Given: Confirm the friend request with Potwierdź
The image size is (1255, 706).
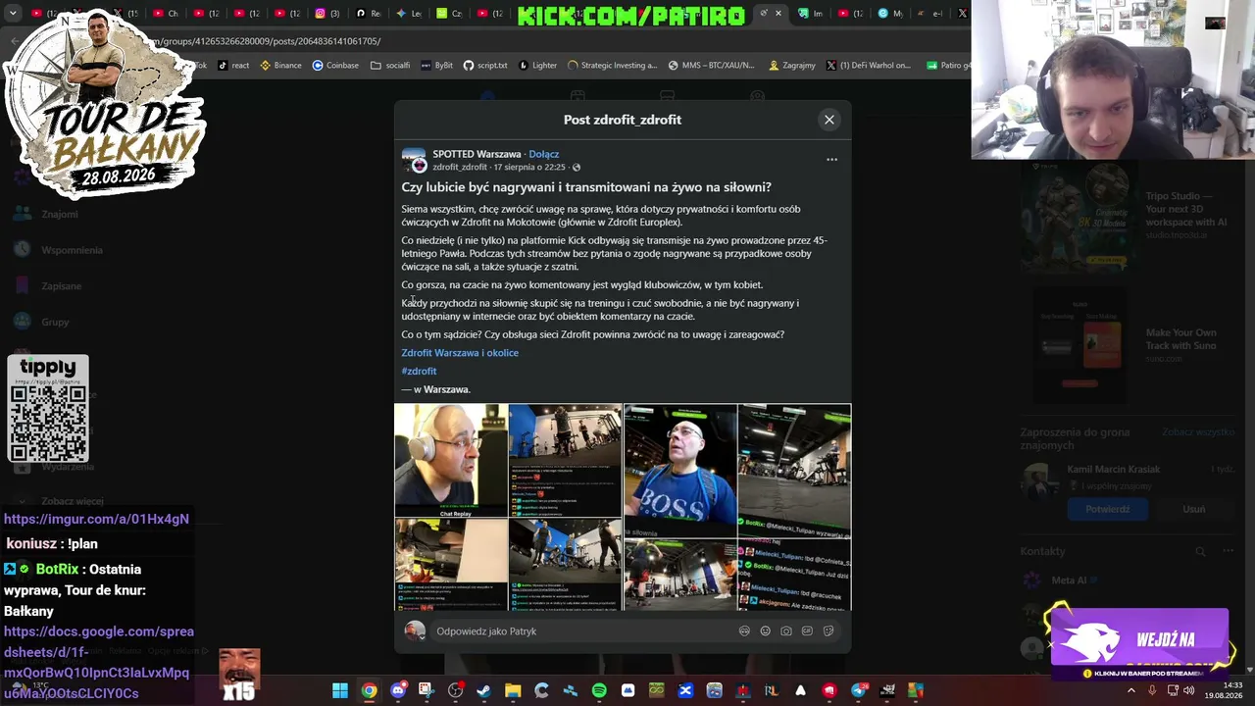Looking at the screenshot, I should coord(1108,510).
